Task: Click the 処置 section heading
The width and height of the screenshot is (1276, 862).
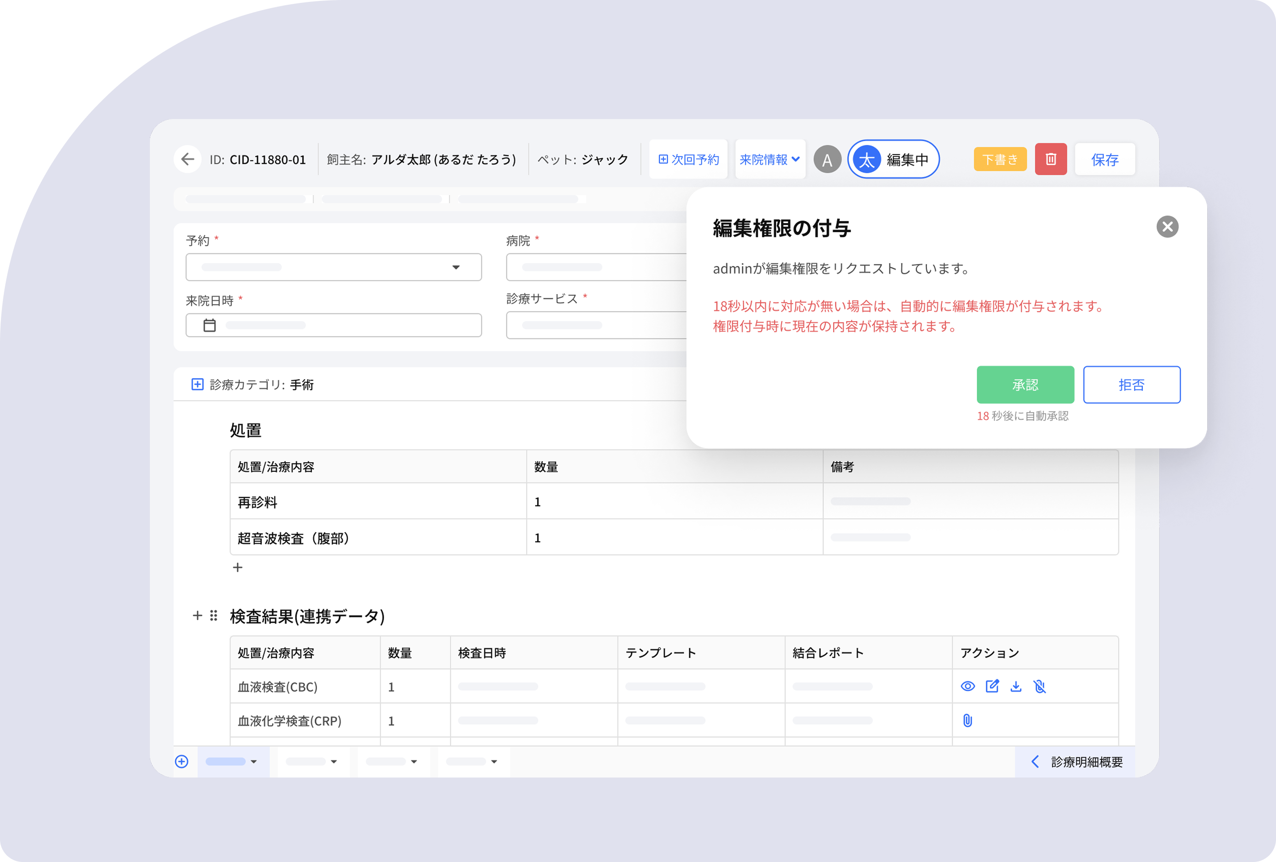Action: pos(245,430)
